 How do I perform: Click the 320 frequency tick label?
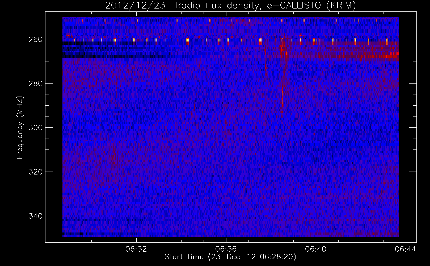tap(36, 172)
